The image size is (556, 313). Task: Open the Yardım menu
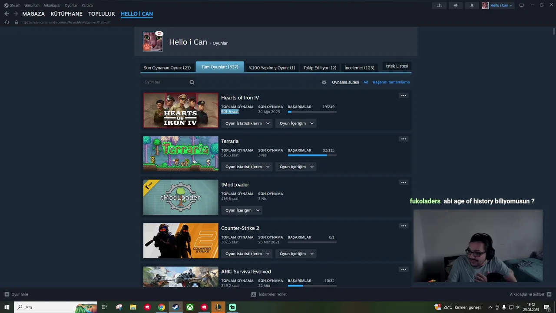87,5
